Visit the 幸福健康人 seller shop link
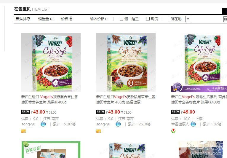Viewport: 227px width, 158px height. coord(180,124)
